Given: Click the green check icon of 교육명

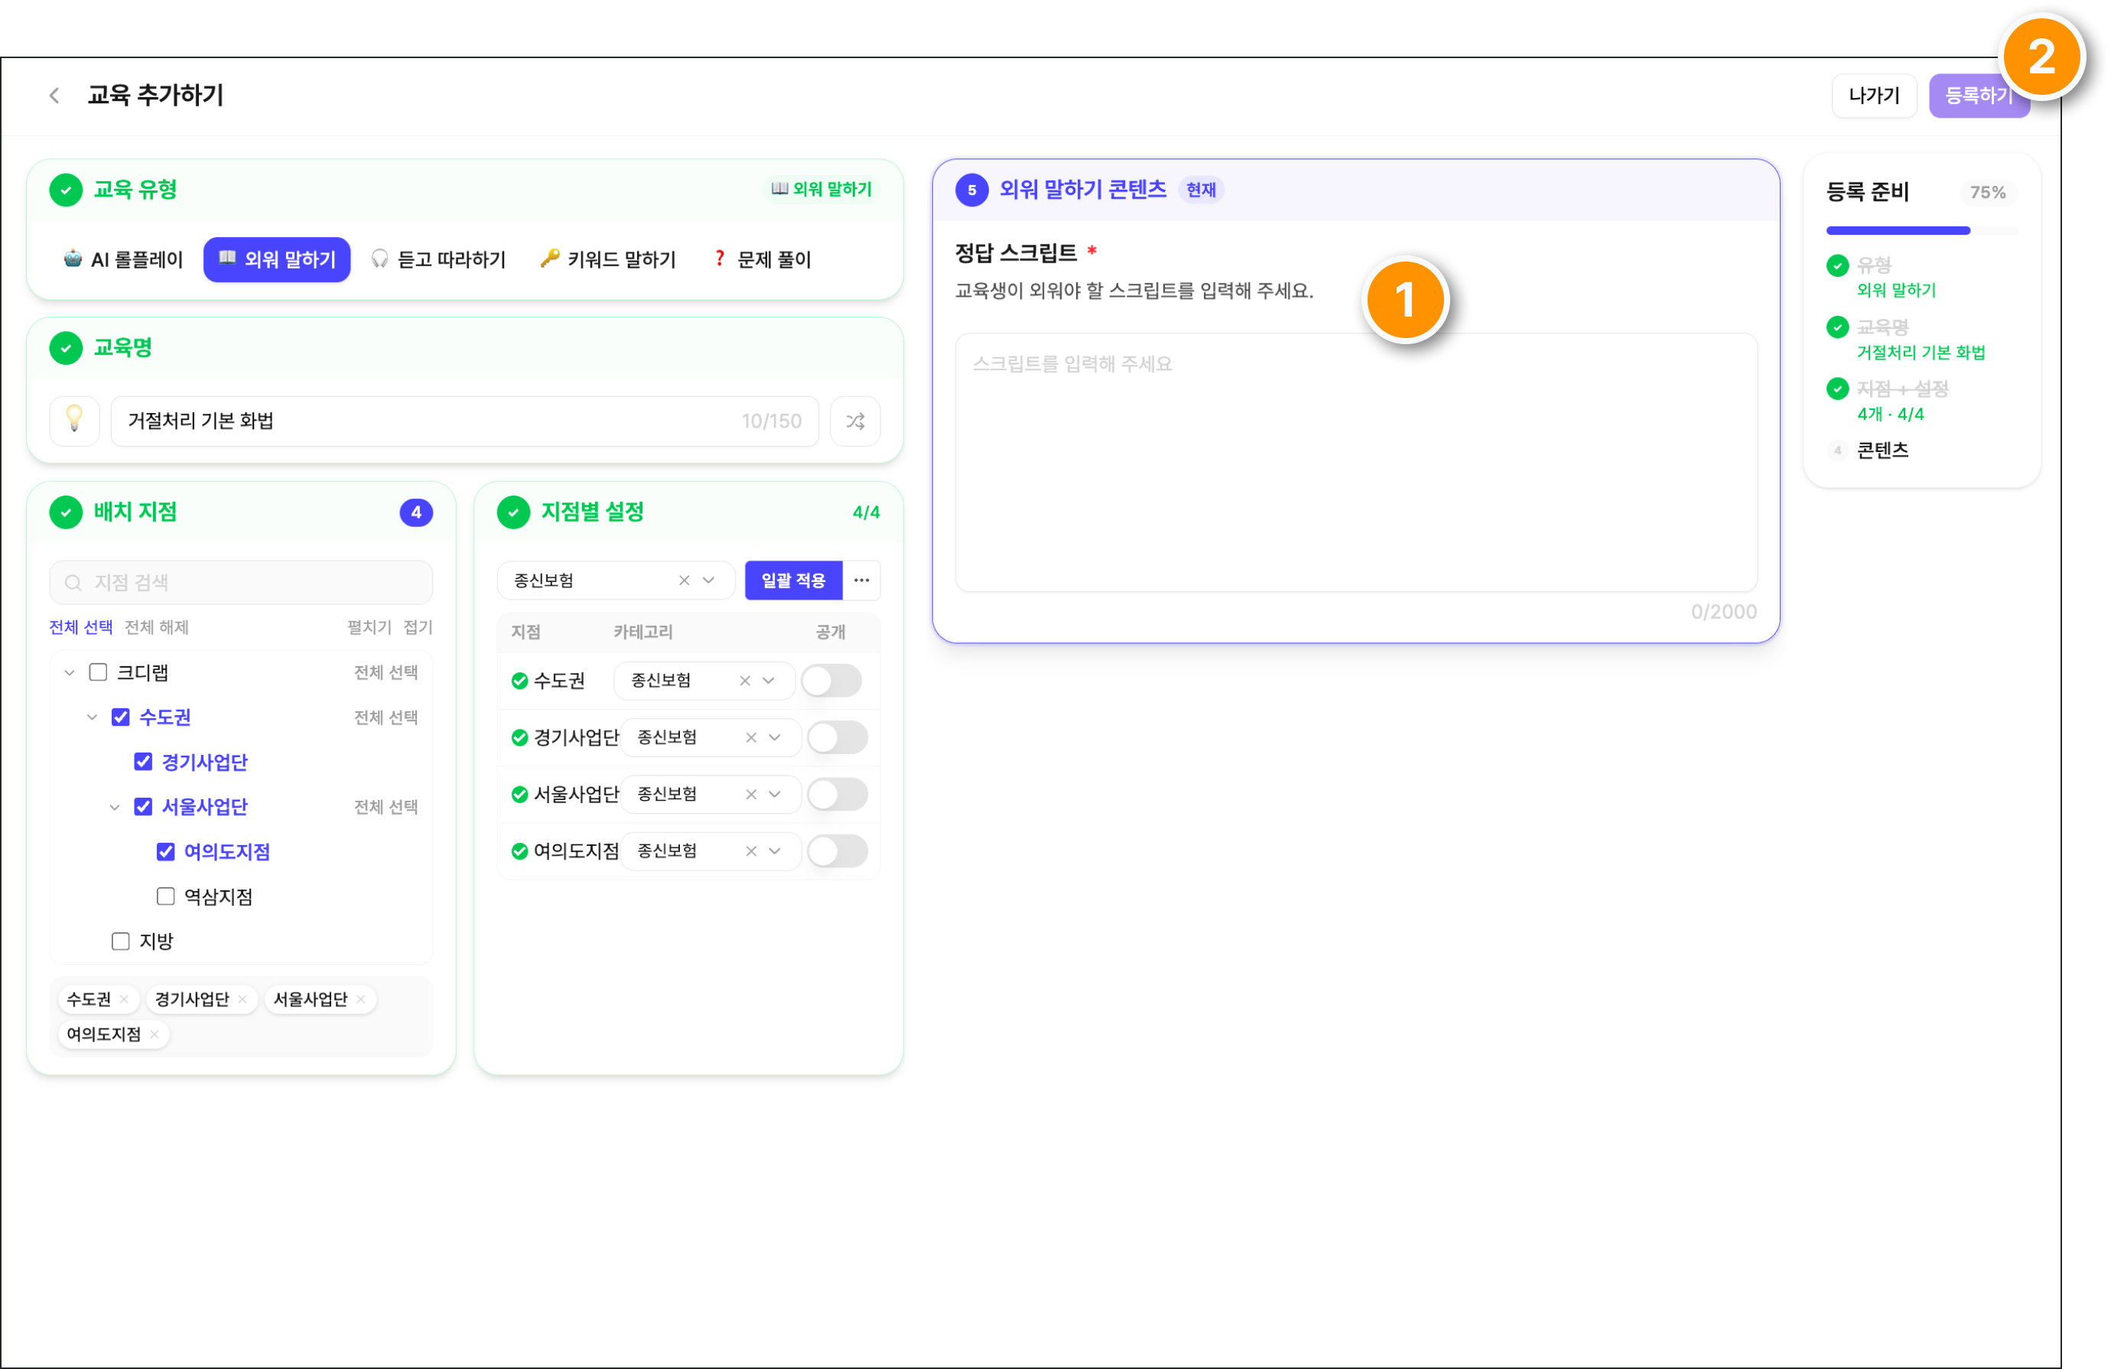Looking at the screenshot, I should click(x=66, y=347).
